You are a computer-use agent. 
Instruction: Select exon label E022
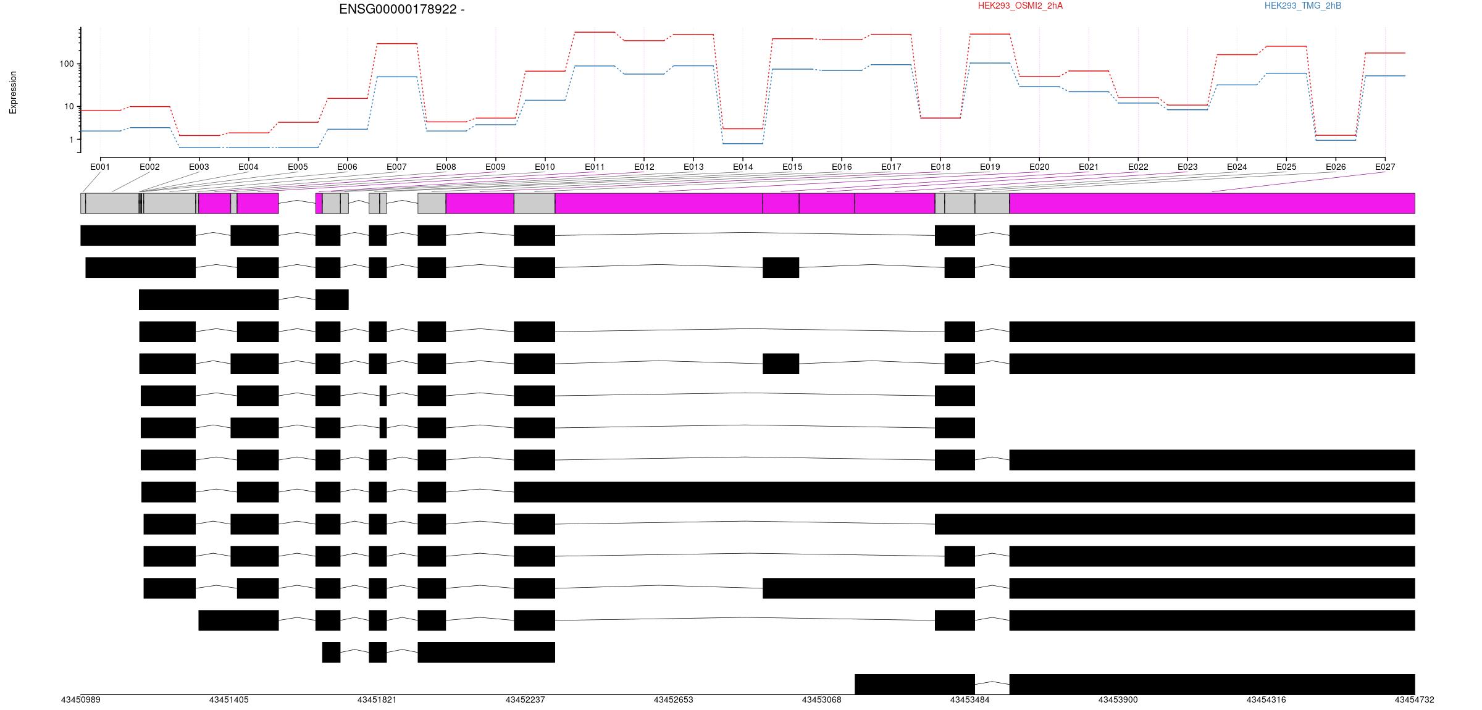click(x=1138, y=167)
